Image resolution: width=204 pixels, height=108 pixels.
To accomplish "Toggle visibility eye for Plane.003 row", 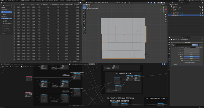I will (201, 15).
